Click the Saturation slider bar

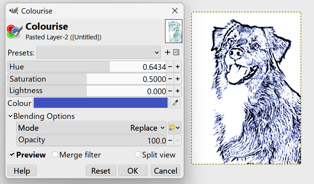[87, 79]
